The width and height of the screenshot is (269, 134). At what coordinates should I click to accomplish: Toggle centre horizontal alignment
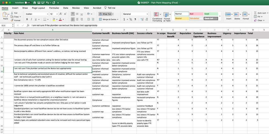tap(77, 19)
